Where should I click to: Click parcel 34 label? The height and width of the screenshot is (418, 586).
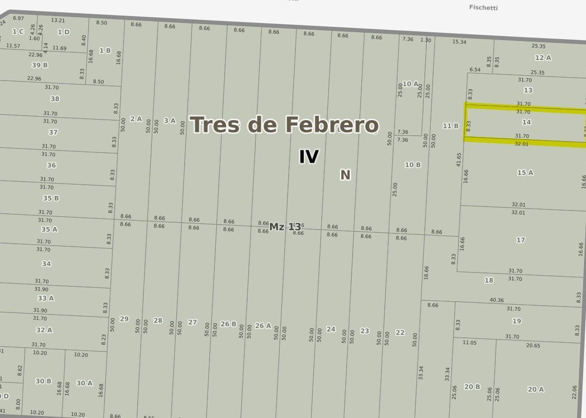[46, 264]
